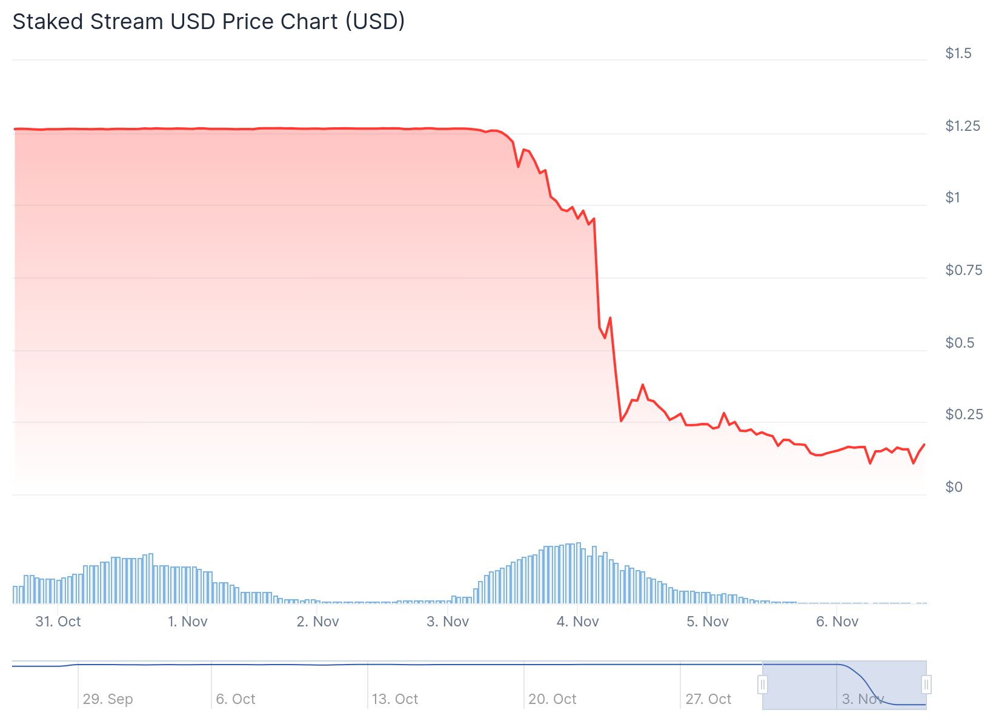Viewport: 996px width, 727px height.
Task: Click the $0 price axis label
Action: click(x=954, y=487)
